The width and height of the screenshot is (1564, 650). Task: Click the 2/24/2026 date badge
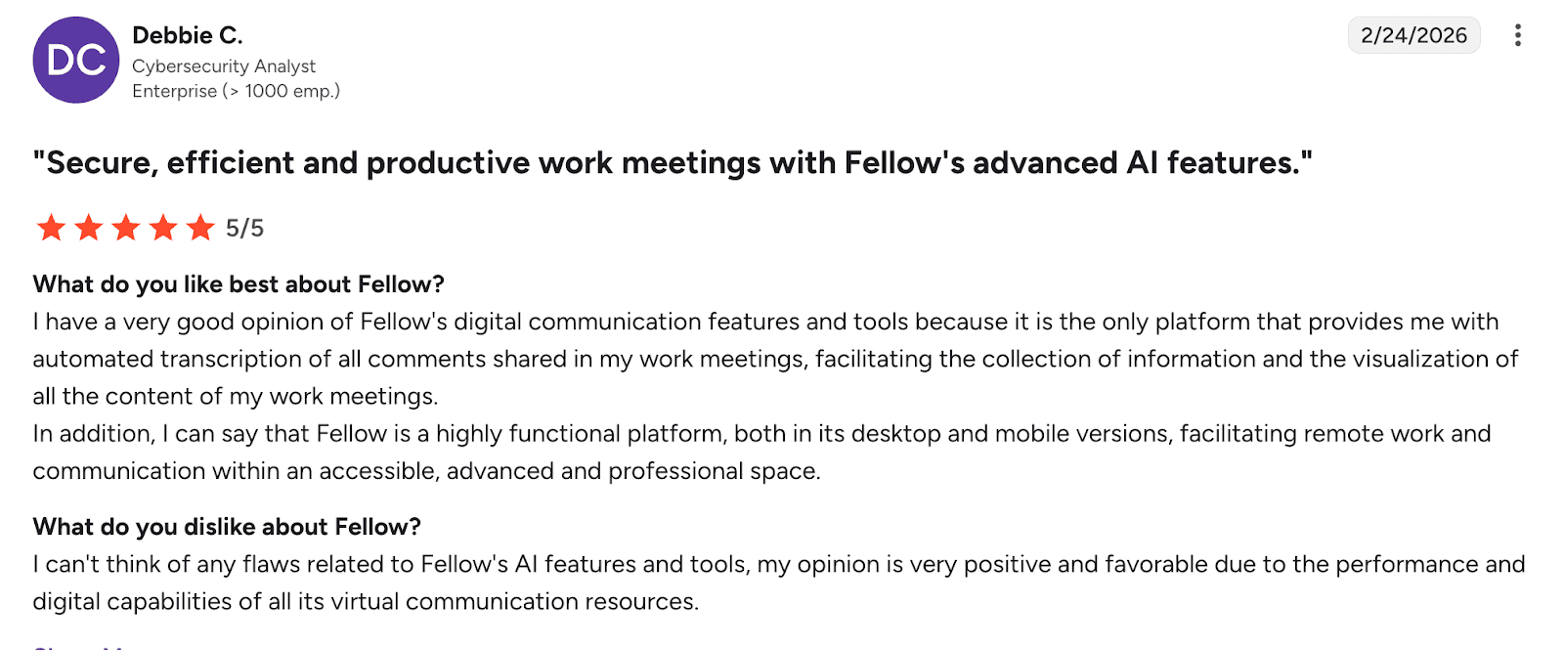click(x=1413, y=36)
